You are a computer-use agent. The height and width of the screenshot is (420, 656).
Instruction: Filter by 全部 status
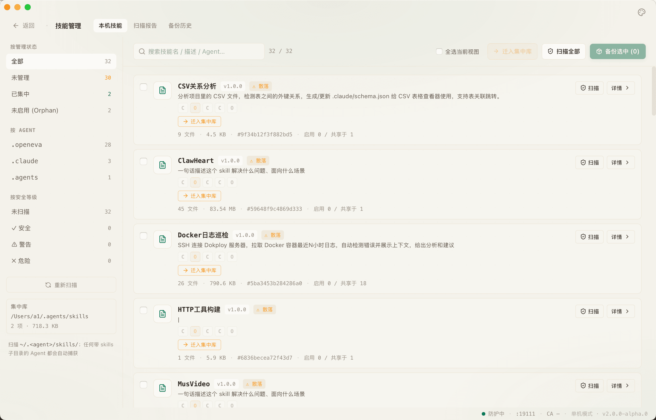[x=61, y=61]
